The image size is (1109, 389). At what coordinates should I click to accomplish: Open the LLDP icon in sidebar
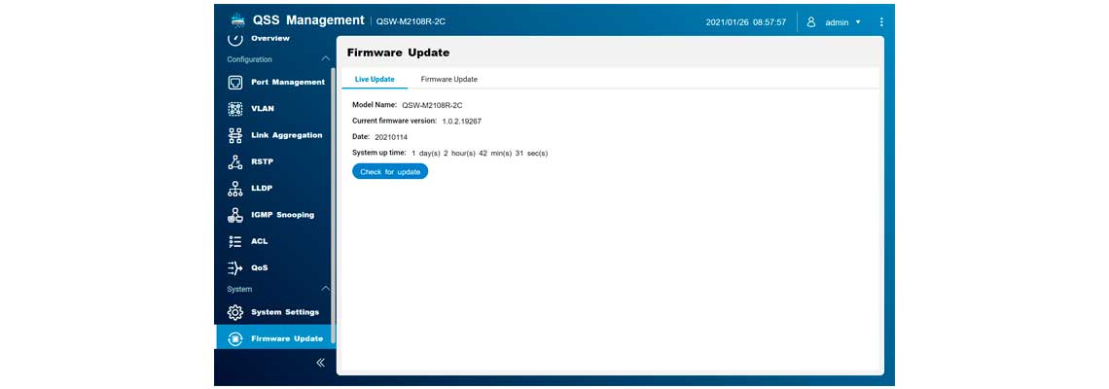(x=234, y=189)
